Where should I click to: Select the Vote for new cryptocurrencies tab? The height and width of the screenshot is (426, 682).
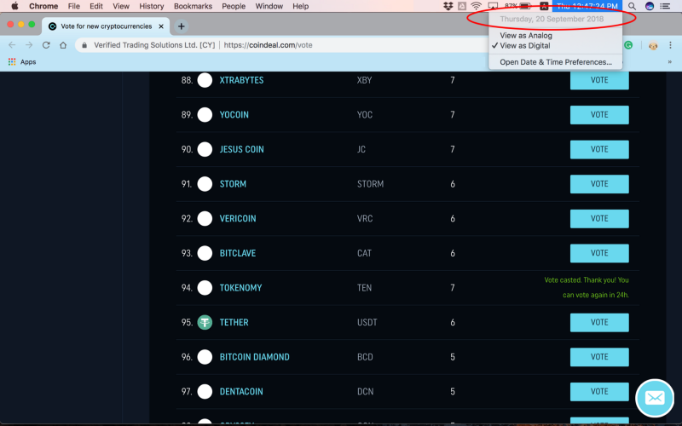click(x=106, y=26)
